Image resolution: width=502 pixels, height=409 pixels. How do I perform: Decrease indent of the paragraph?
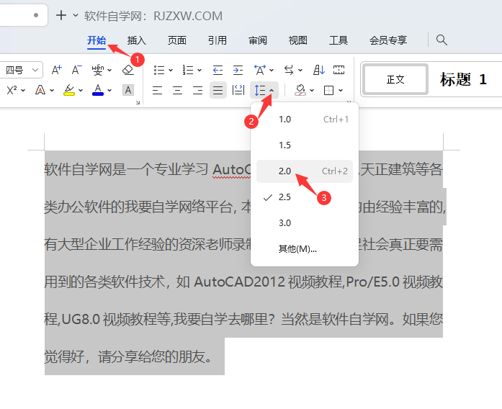[x=218, y=70]
